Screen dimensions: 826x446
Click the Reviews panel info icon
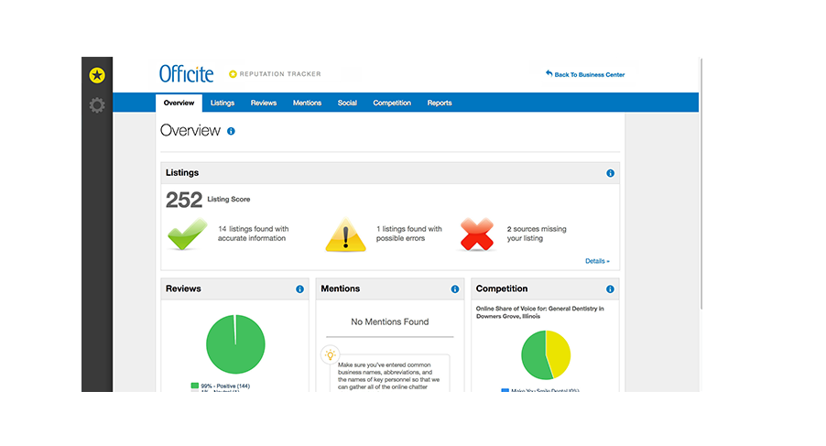(299, 289)
